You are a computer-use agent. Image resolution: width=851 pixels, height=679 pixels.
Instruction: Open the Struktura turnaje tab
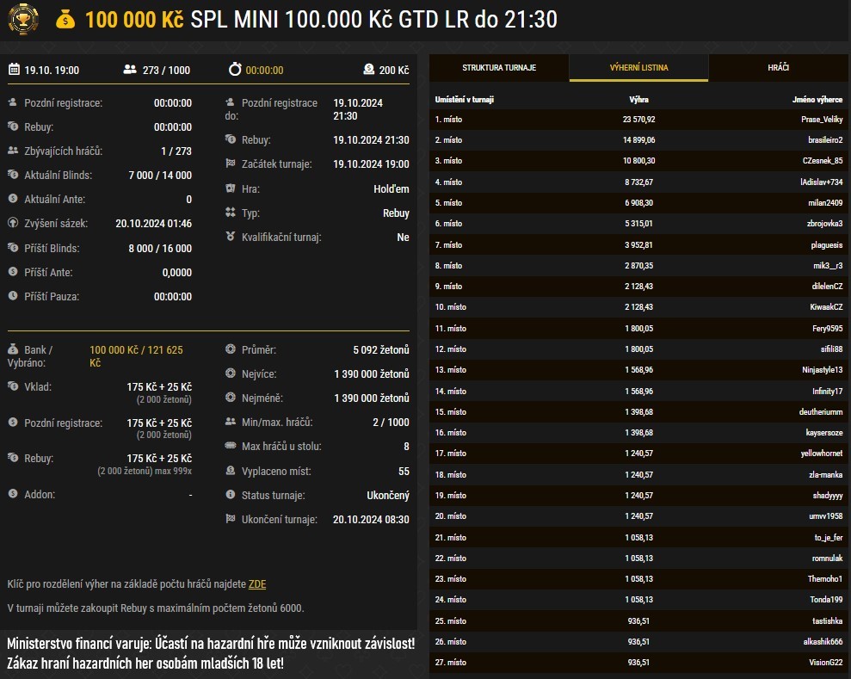[499, 68]
